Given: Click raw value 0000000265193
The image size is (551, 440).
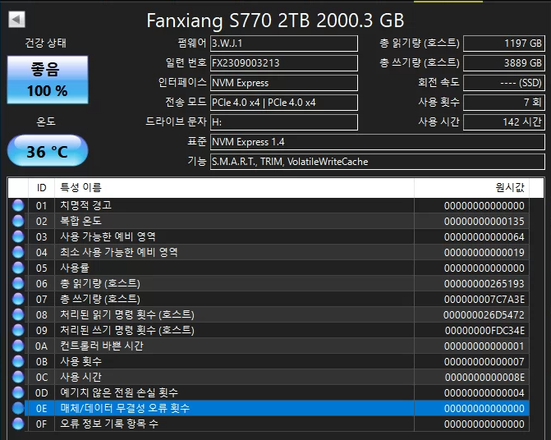Looking at the screenshot, I should (x=484, y=284).
